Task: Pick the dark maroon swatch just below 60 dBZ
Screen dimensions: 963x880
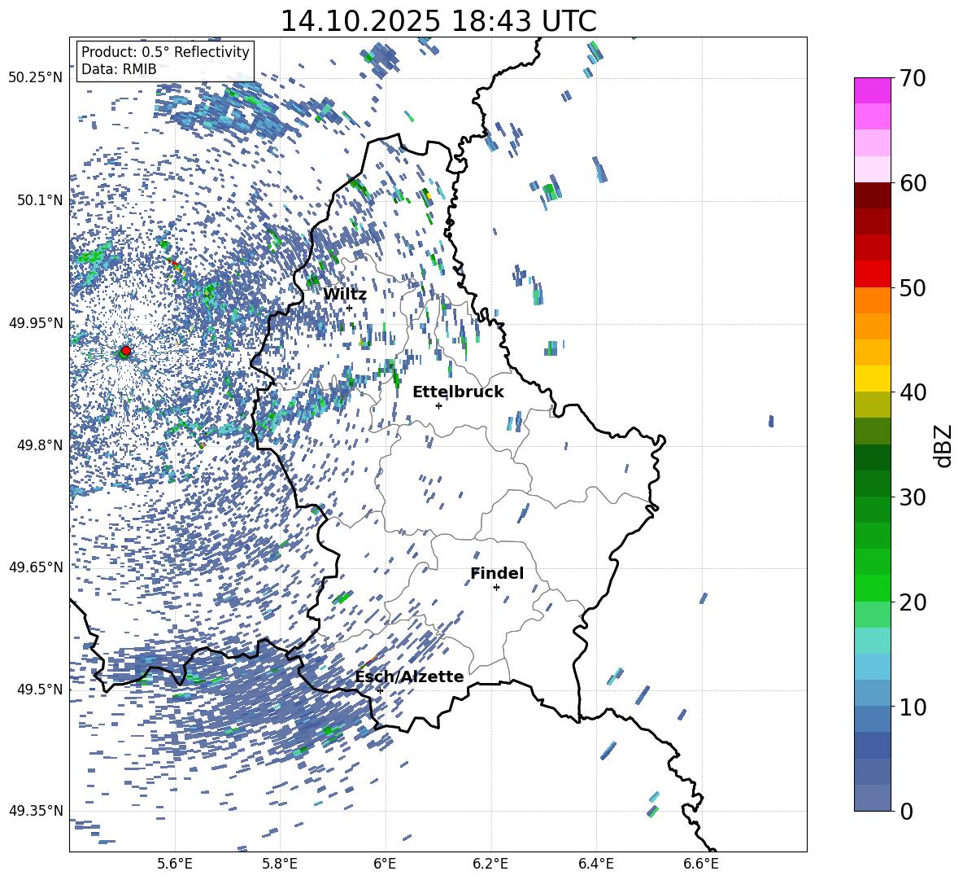Action: click(873, 195)
